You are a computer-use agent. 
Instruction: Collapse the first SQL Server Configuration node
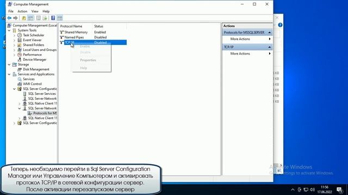coord(14,89)
